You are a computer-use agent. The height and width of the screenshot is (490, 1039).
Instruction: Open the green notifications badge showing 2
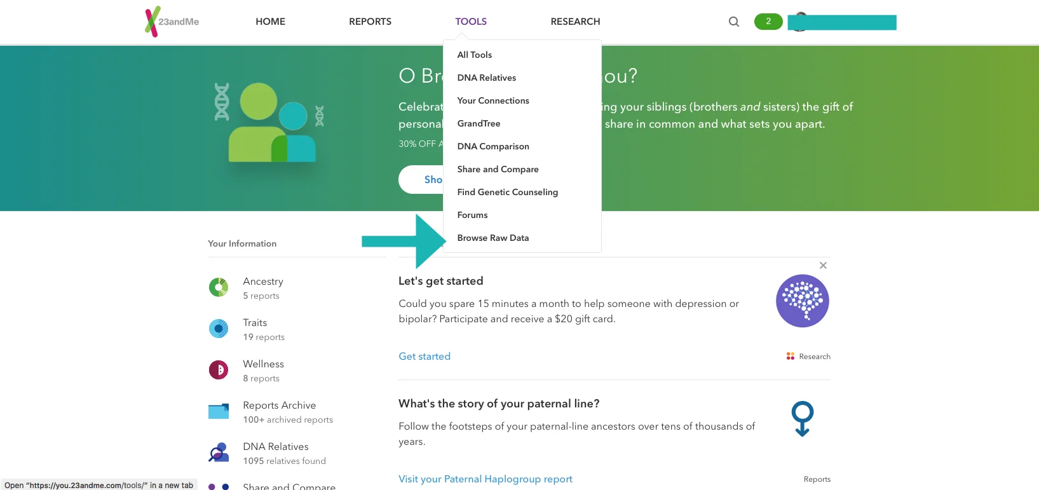[768, 22]
